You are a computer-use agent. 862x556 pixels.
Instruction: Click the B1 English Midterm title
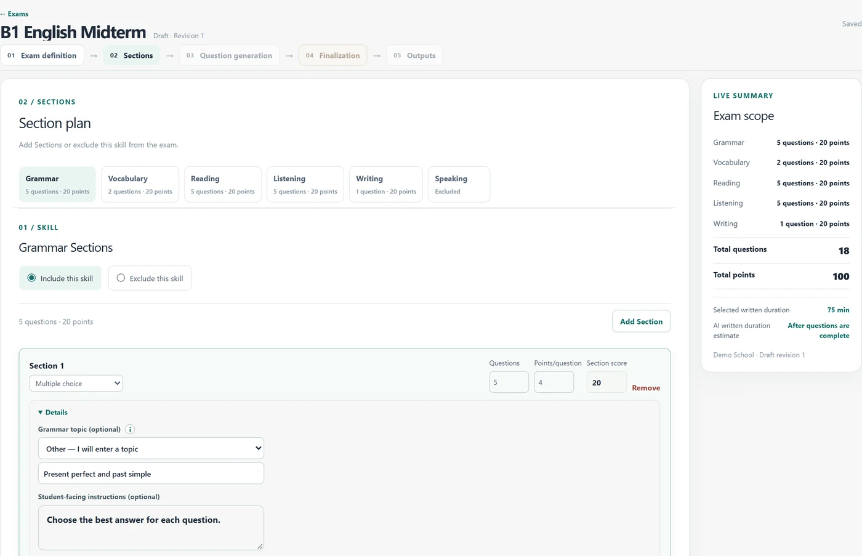tap(73, 32)
